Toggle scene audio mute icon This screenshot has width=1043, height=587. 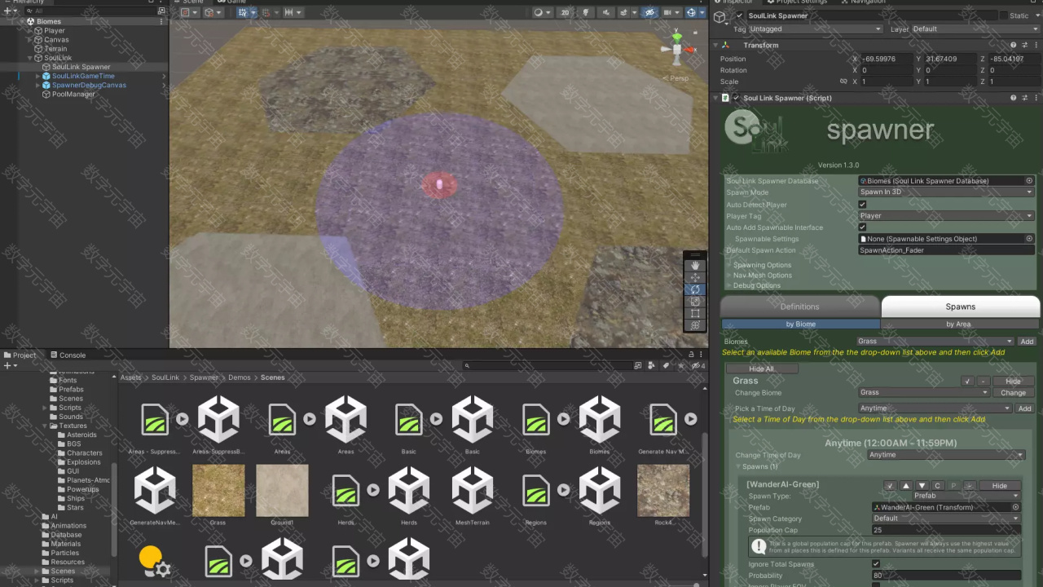click(606, 12)
